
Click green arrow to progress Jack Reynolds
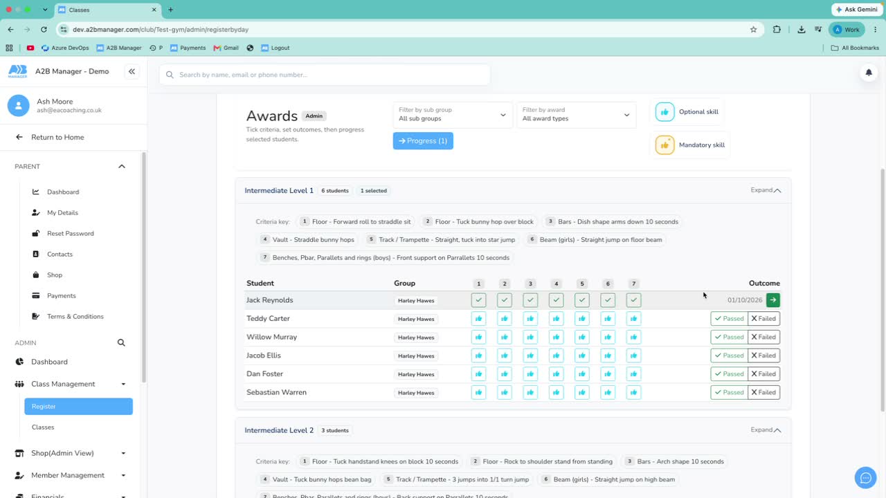[773, 300]
